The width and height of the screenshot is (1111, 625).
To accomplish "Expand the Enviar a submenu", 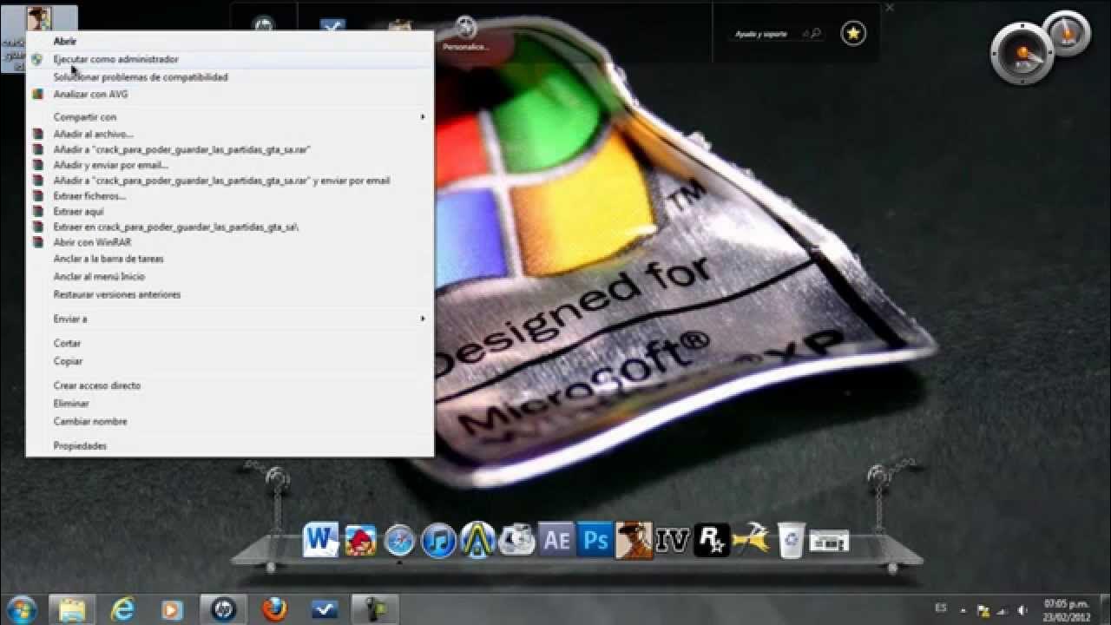I will point(230,319).
